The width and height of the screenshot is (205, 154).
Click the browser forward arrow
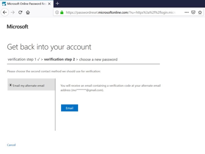(x=13, y=13)
